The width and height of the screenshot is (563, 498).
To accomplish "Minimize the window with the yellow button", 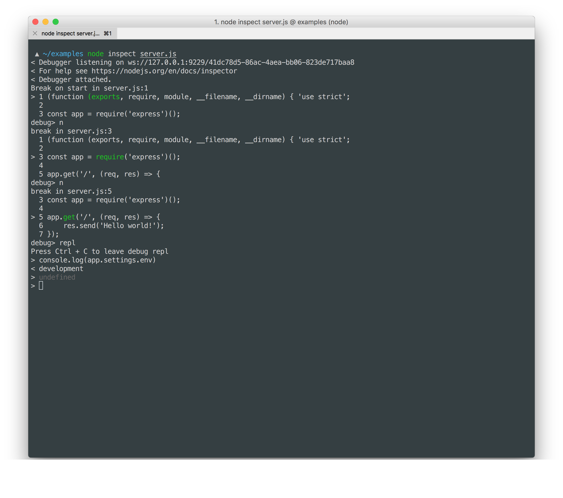I will click(x=45, y=22).
